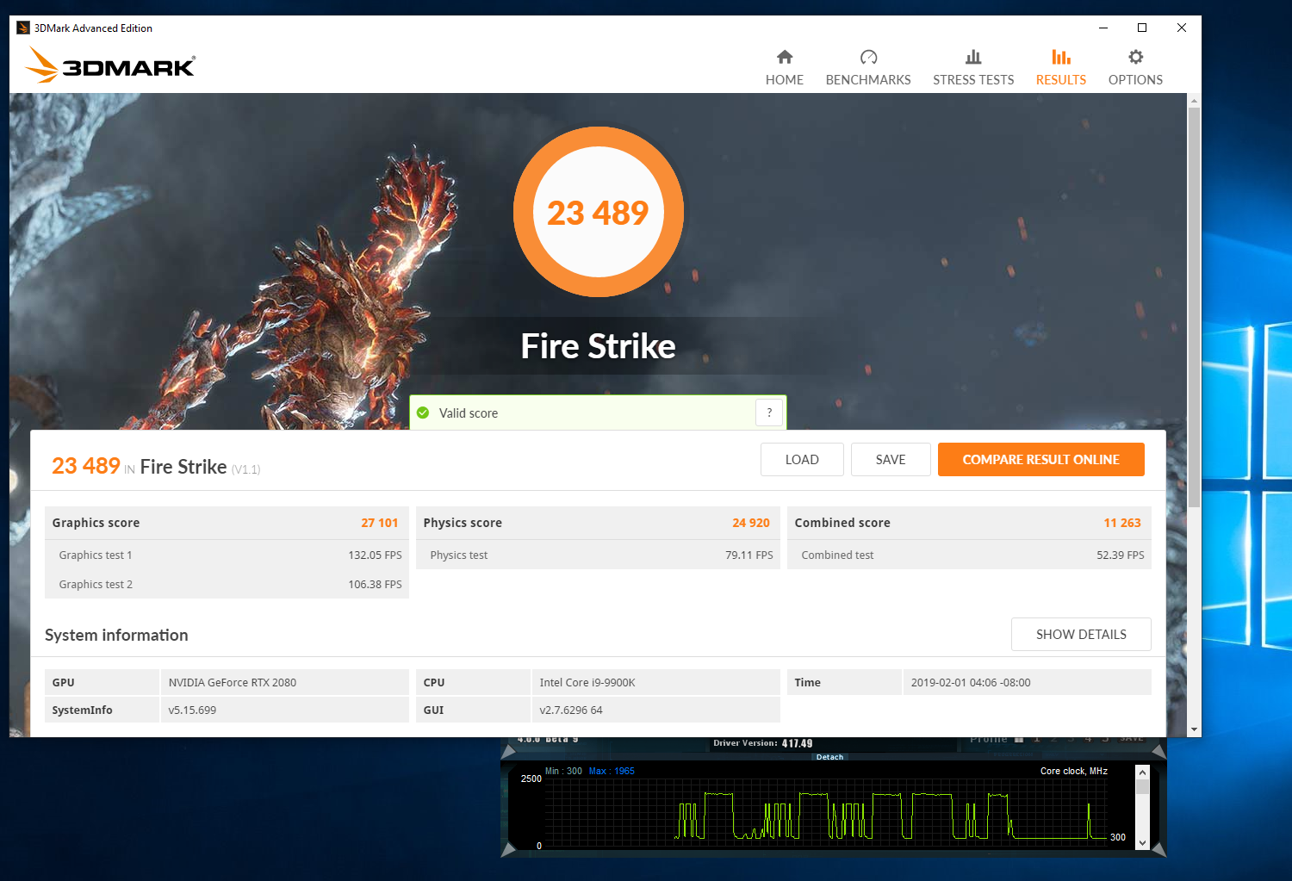Maximize the 3DMark window

click(1142, 28)
